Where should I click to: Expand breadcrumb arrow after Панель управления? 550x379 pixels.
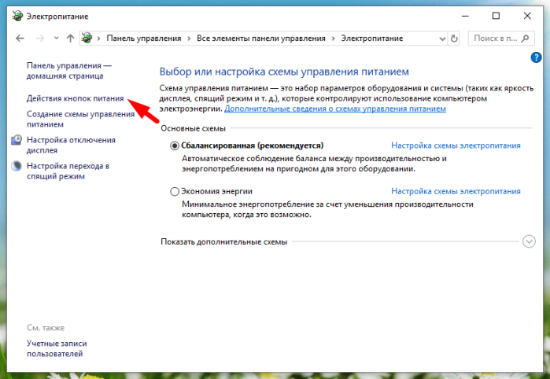(x=189, y=39)
